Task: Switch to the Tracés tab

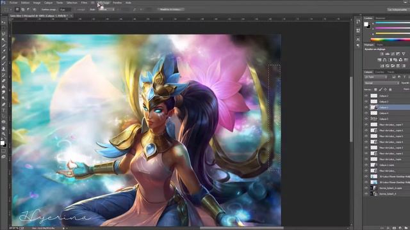Action: [391, 72]
